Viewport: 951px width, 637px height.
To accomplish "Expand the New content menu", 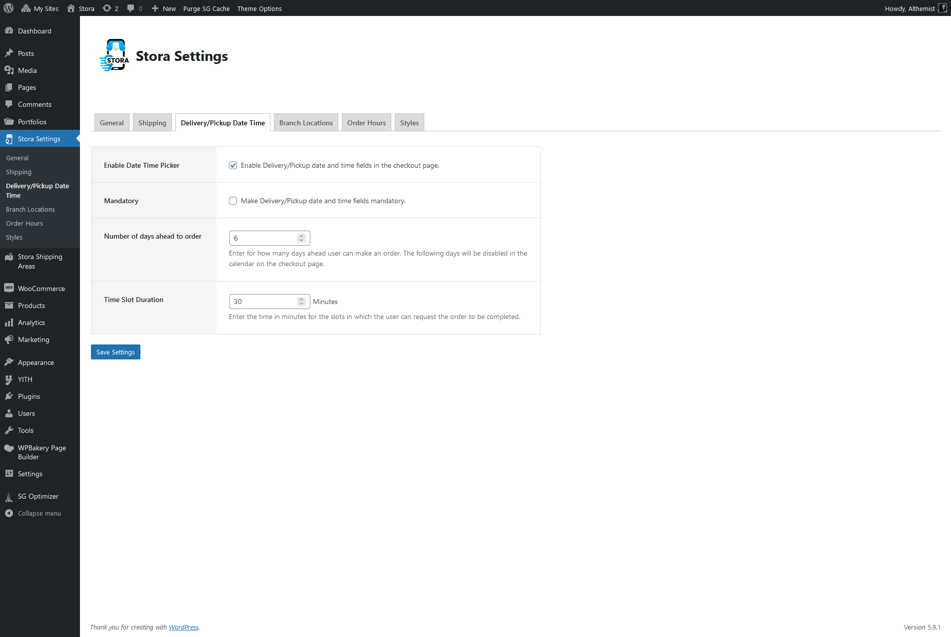I will [x=164, y=8].
